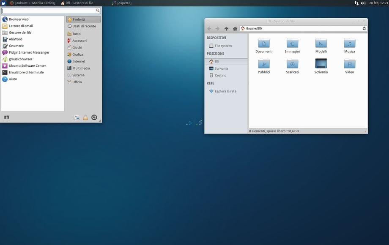
Task: Open the system settings icon in menu footer
Action: (77, 117)
